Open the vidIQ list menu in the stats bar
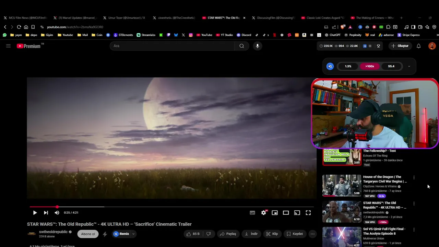 370,46
